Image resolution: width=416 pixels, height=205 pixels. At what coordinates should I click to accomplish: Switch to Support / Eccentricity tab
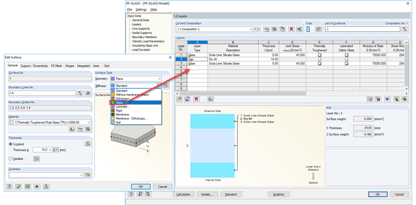(34, 66)
